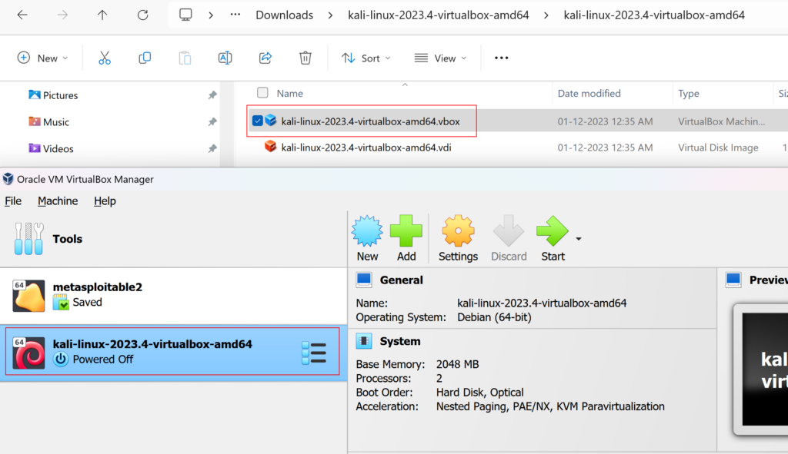788x454 pixels.
Task: Click the 2048 MB base memory value
Action: 457,364
